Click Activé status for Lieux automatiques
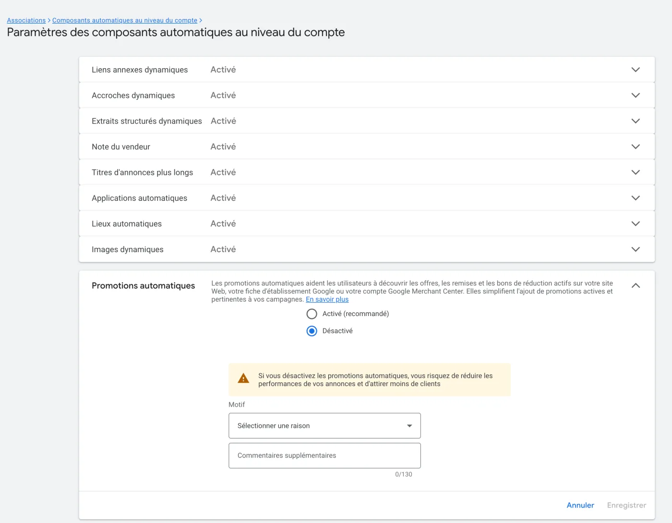The width and height of the screenshot is (672, 523). pyautogui.click(x=223, y=224)
